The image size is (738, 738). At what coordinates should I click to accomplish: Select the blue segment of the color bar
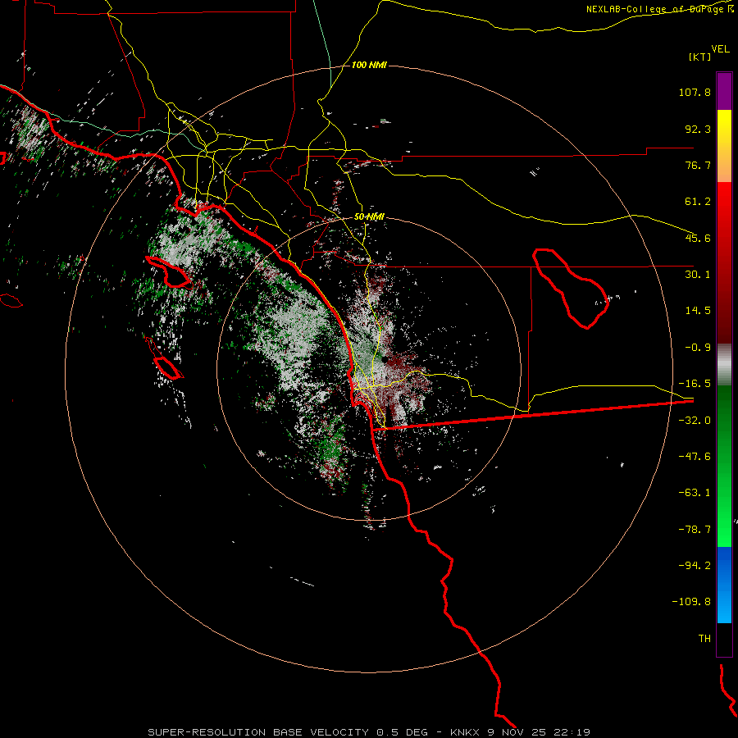pos(724,585)
